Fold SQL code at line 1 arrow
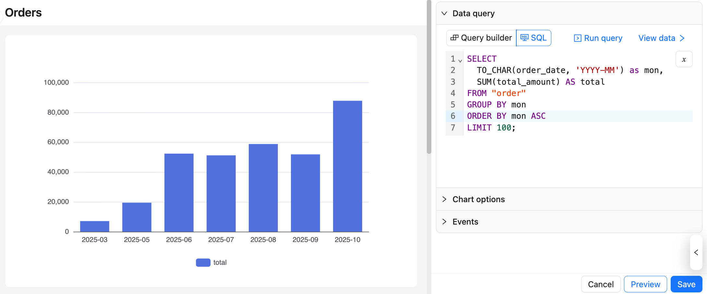The image size is (707, 294). click(x=460, y=61)
